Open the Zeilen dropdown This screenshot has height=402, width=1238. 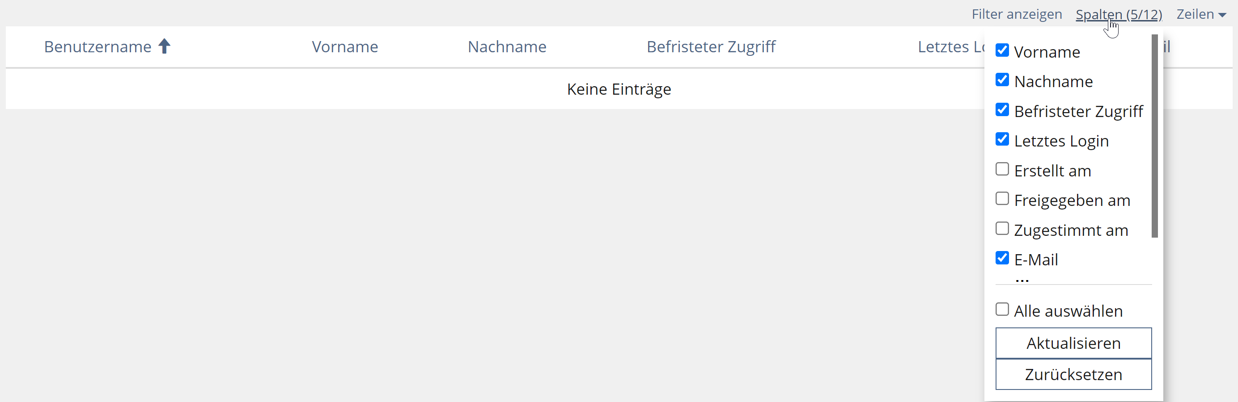(x=1200, y=14)
